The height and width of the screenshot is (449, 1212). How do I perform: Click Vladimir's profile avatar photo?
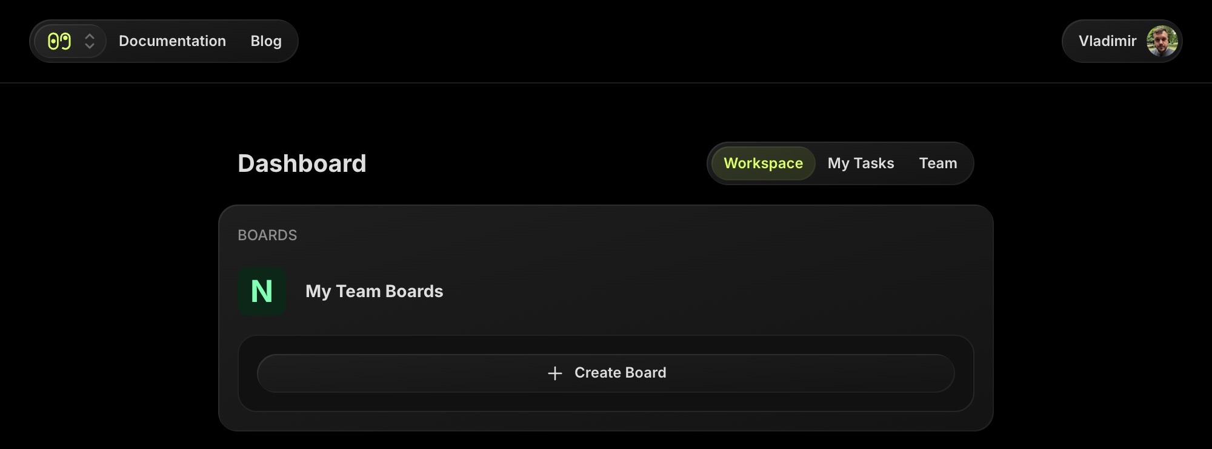(1162, 41)
